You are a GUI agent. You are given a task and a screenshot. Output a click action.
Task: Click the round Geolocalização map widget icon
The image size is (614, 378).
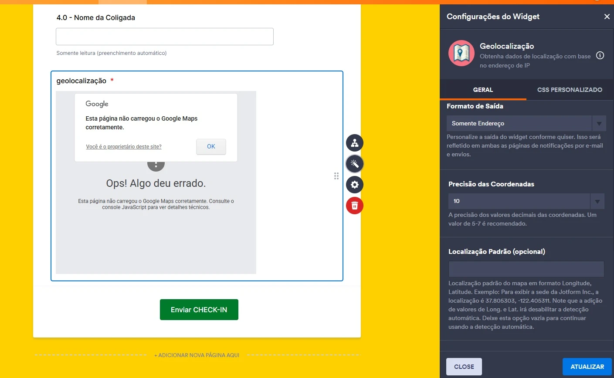pos(461,53)
